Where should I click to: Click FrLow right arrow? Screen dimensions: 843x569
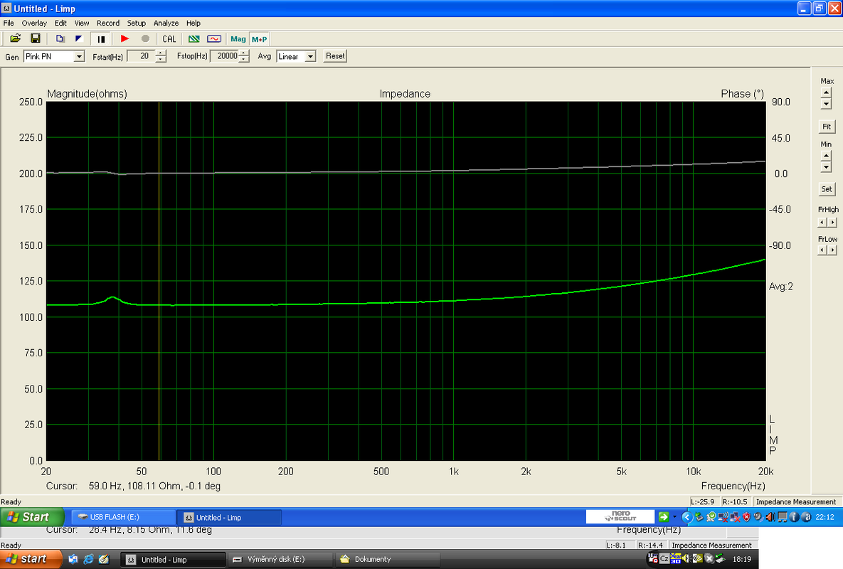(x=832, y=250)
